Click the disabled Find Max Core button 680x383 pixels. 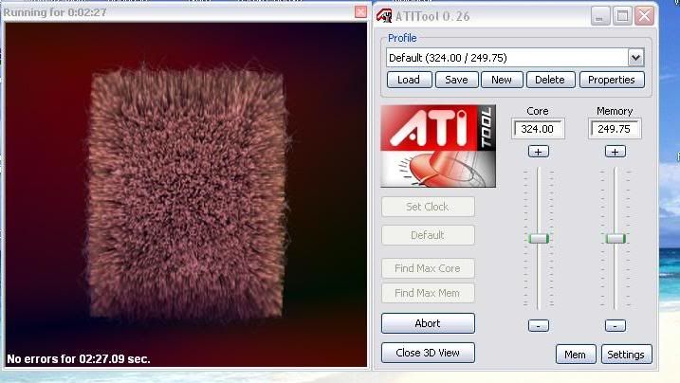click(x=428, y=268)
